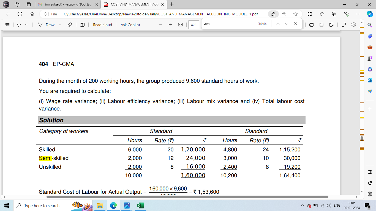Zoom in with the plus icon
376x211 pixels.
pyautogui.click(x=170, y=25)
